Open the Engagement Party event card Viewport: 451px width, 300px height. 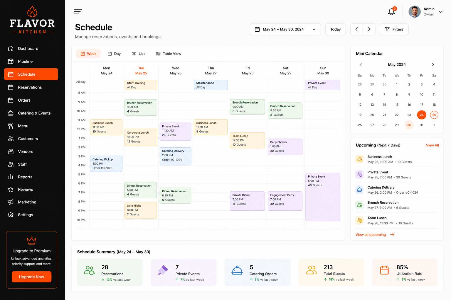click(285, 201)
